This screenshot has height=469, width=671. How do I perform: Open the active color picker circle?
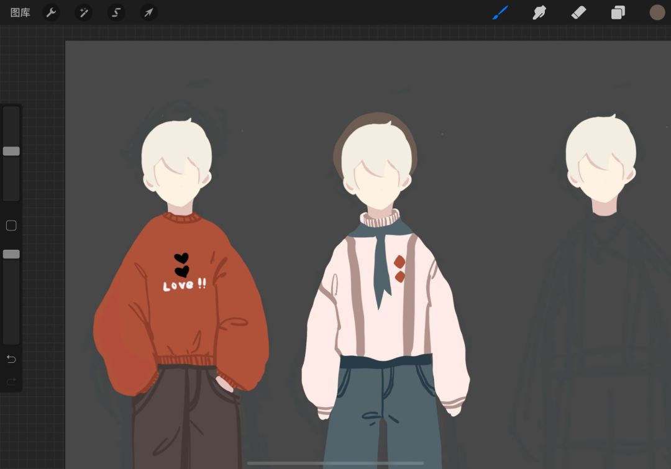pos(657,12)
